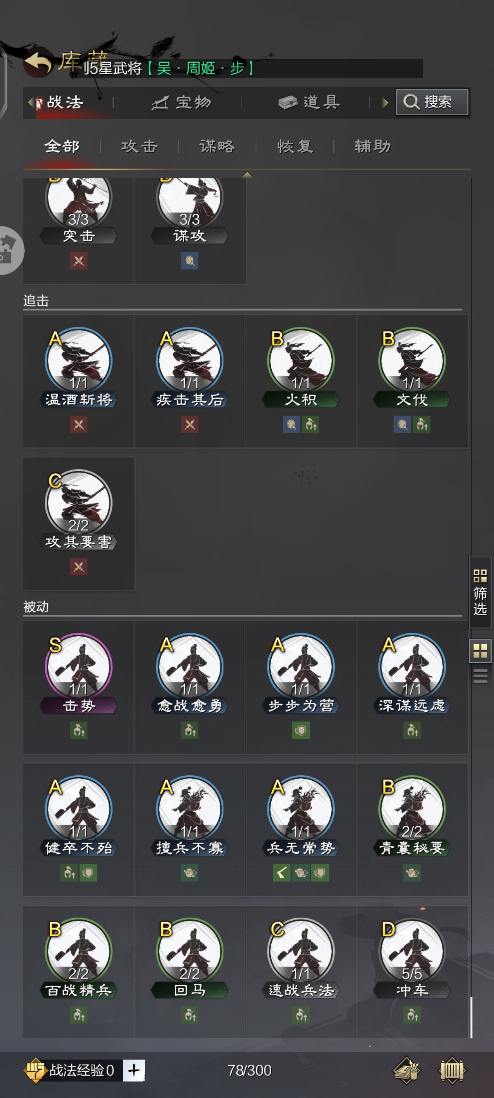
Task: Switch to list view layout
Action: click(480, 676)
